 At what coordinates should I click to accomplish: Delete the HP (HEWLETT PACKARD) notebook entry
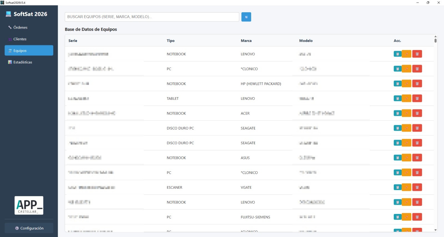(x=417, y=84)
